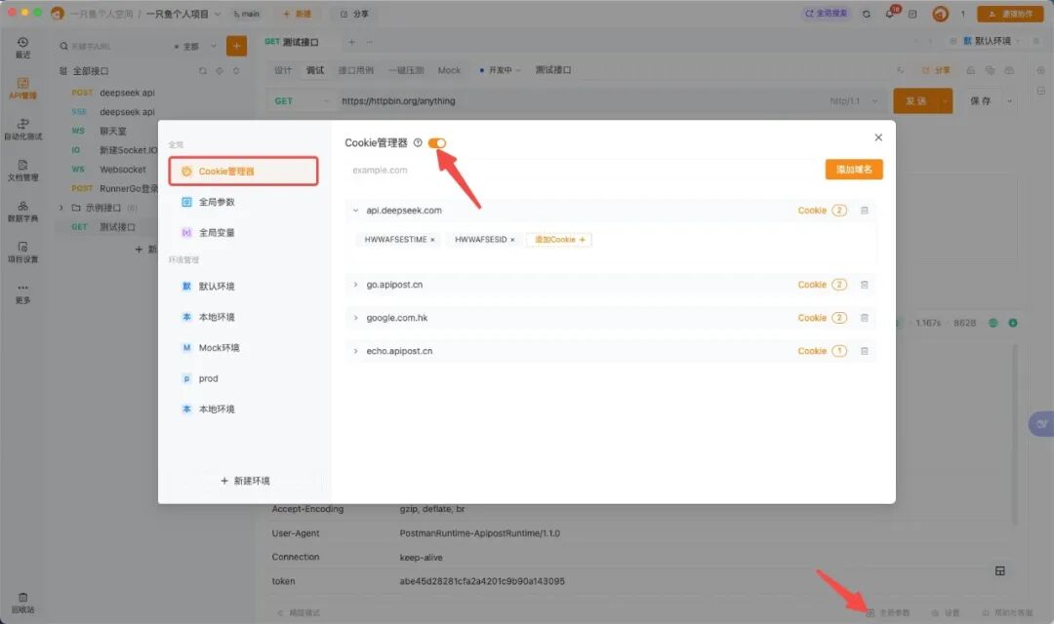The image size is (1054, 624).
Task: Click the 邀请协作 button
Action: [1010, 14]
